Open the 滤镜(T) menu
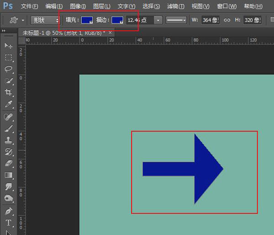Viewport: 274px width, 235px height. pyautogui.click(x=176, y=6)
